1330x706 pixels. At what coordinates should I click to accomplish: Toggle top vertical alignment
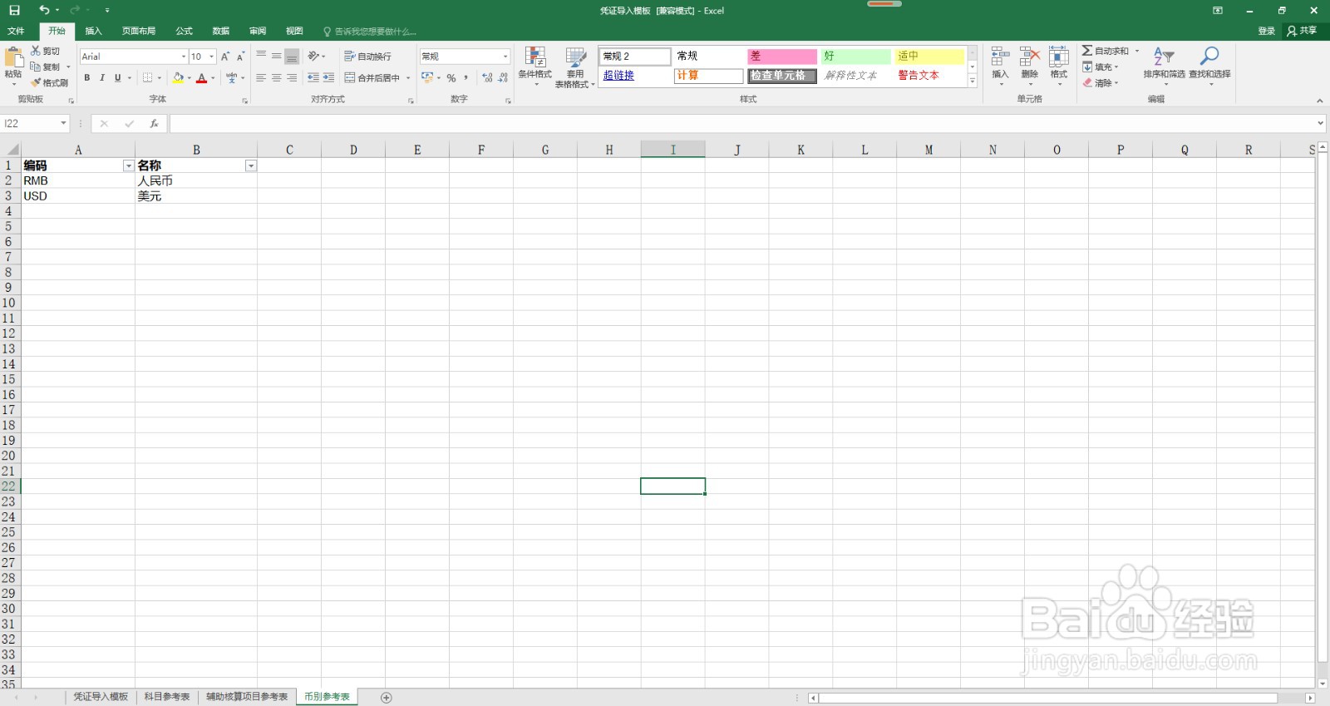click(x=261, y=56)
